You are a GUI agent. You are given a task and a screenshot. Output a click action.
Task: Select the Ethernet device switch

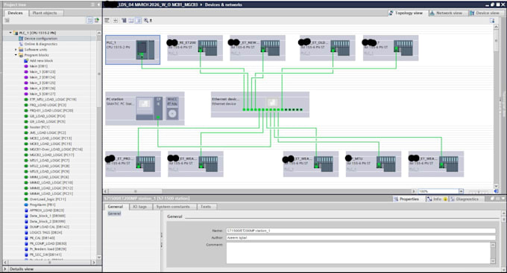coord(260,104)
